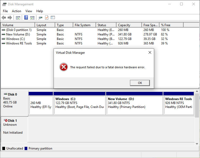Screen dimensions: 200x158
Task: Click "Not Initialized" text under Disk 1
Action: (13, 133)
